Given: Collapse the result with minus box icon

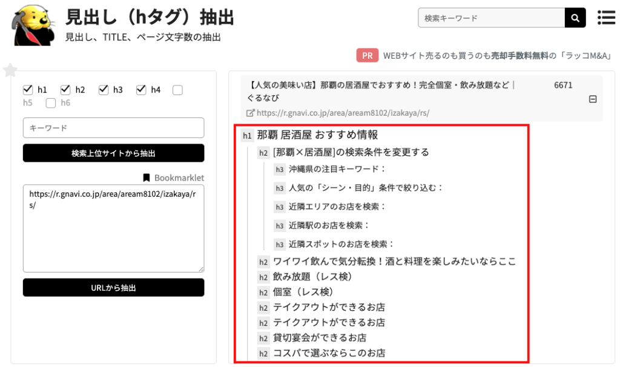Looking at the screenshot, I should point(593,99).
